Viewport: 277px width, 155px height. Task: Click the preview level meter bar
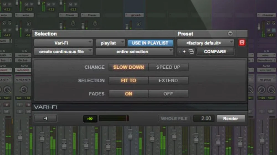tap(114, 118)
